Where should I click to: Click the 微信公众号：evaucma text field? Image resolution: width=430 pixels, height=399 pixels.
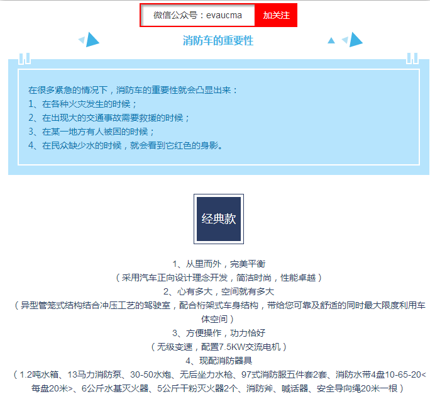click(x=197, y=15)
